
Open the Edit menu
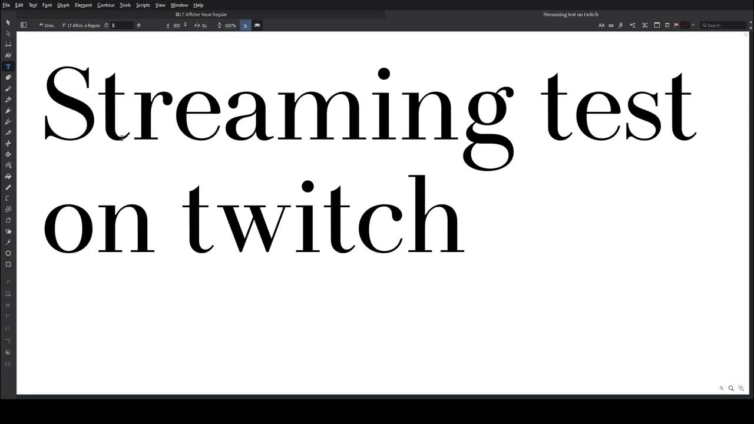(x=19, y=5)
